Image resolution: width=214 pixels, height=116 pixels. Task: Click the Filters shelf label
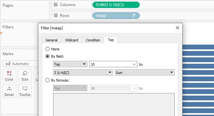(8, 27)
